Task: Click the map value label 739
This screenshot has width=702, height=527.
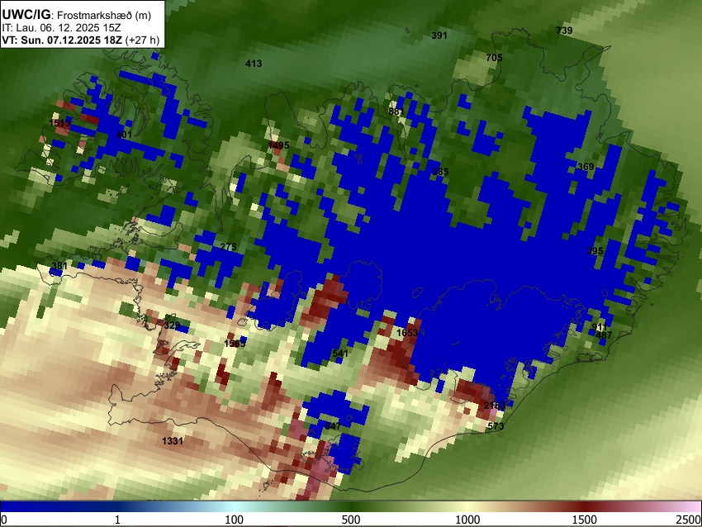Action: (x=564, y=31)
